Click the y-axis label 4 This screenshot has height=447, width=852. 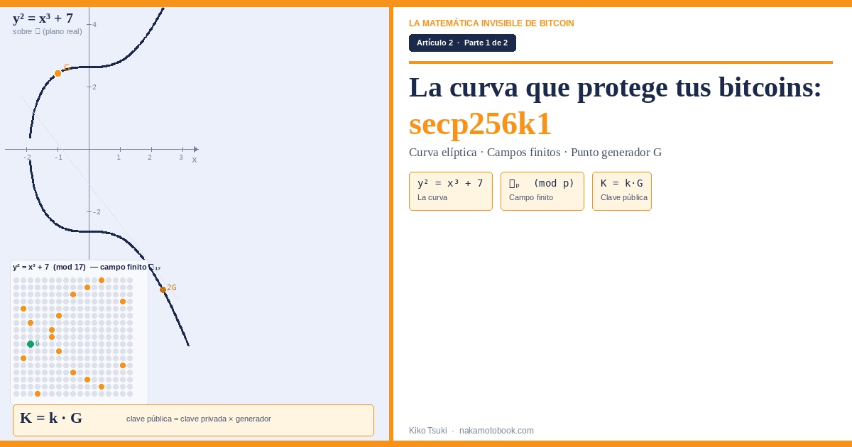[94, 25]
